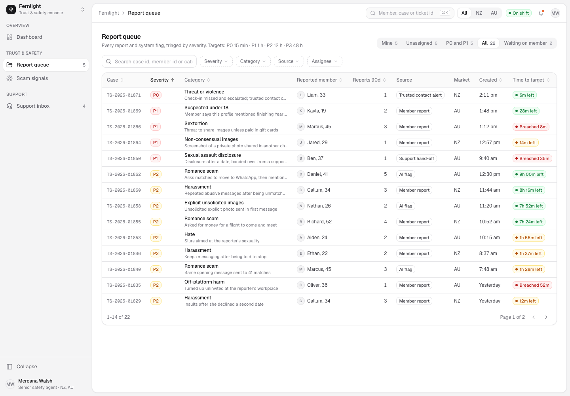Open the MW avatar menu in the header
The image size is (570, 396).
point(555,13)
